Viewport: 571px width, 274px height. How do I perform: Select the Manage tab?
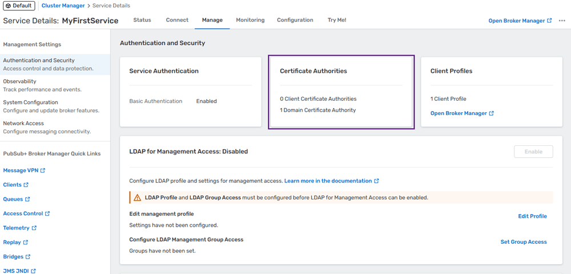click(x=212, y=20)
